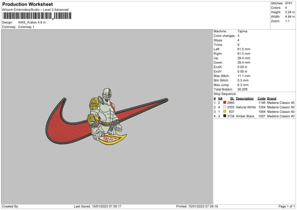
Task: Click the yellow thread swatch, code 1064
Action: pyautogui.click(x=225, y=111)
